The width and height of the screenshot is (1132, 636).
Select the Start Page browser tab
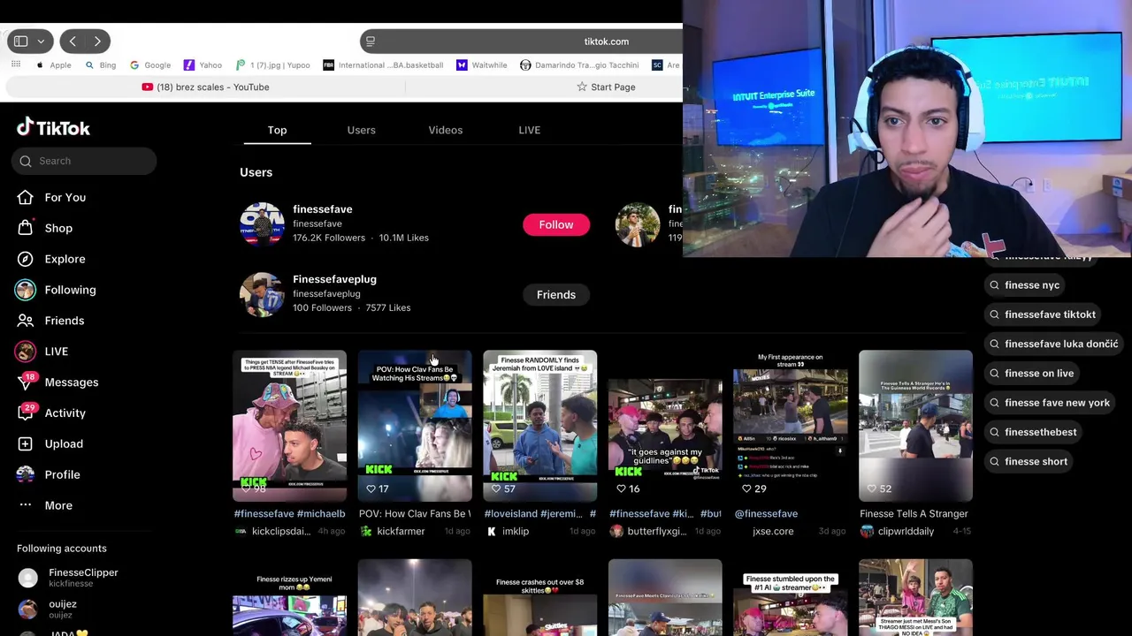pyautogui.click(x=606, y=87)
